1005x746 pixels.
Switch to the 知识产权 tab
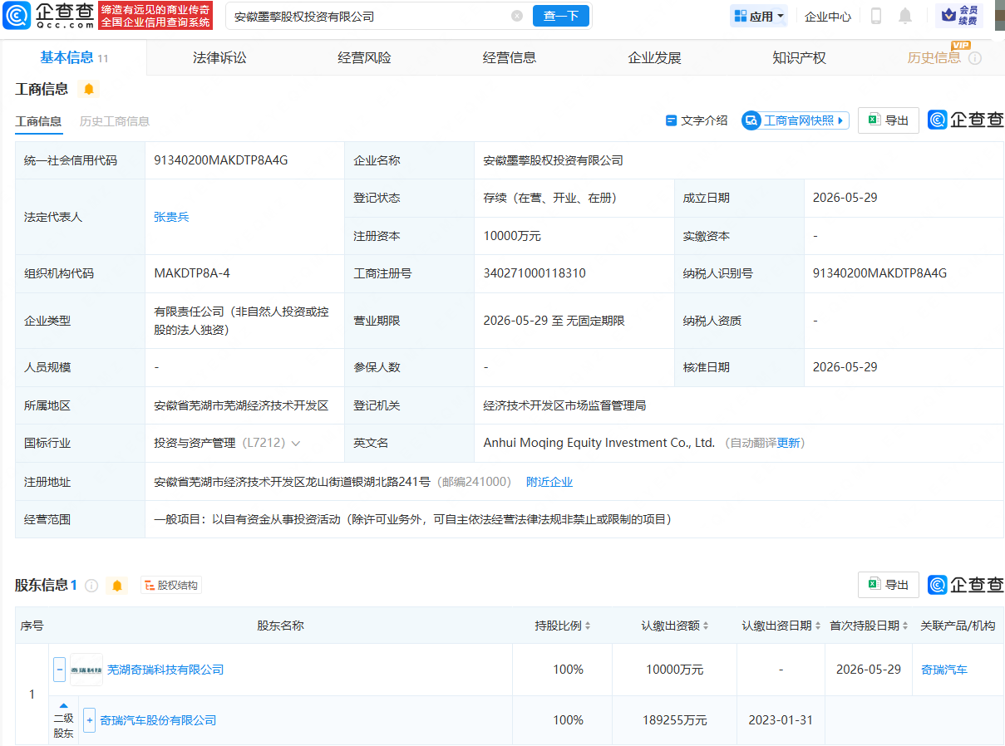[799, 57]
